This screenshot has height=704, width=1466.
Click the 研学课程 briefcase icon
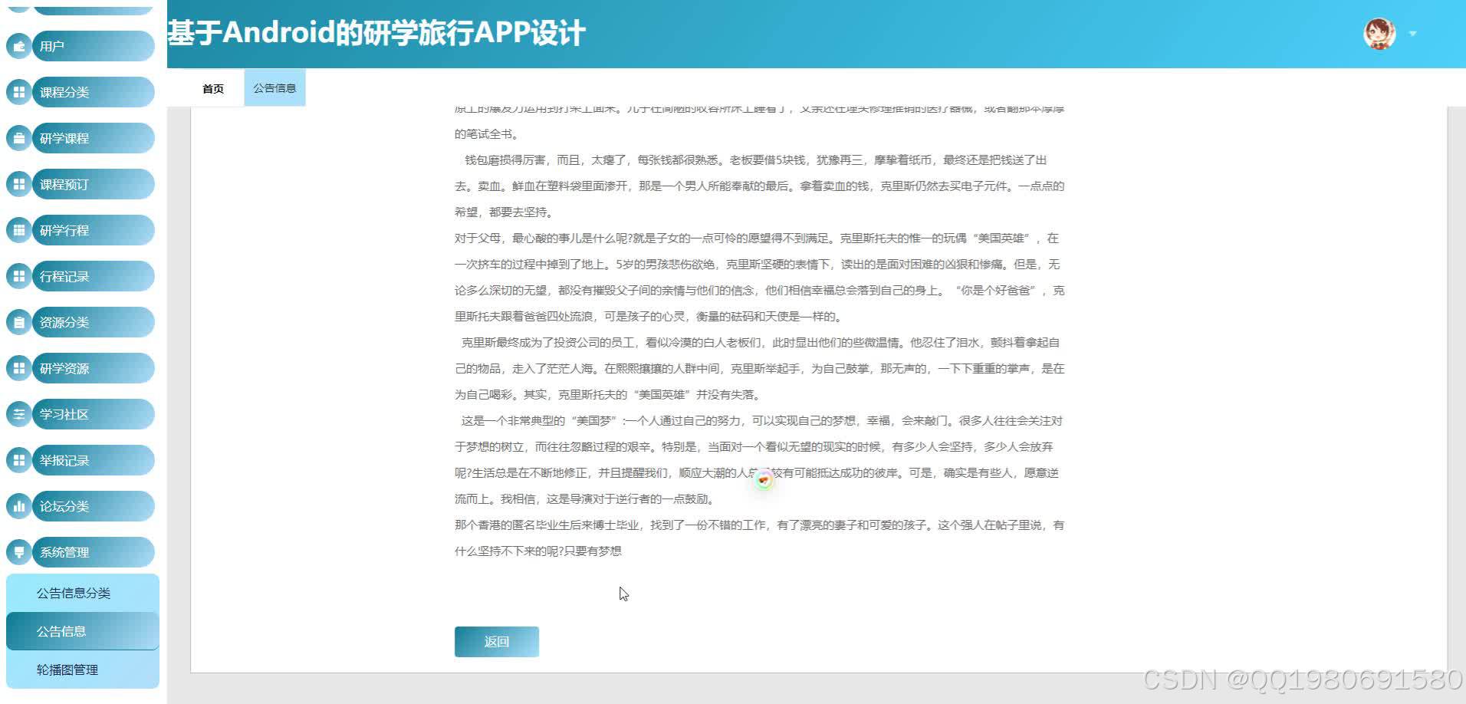pos(19,138)
